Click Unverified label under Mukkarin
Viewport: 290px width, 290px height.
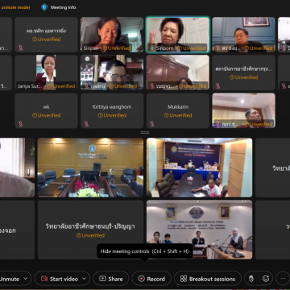(x=178, y=115)
